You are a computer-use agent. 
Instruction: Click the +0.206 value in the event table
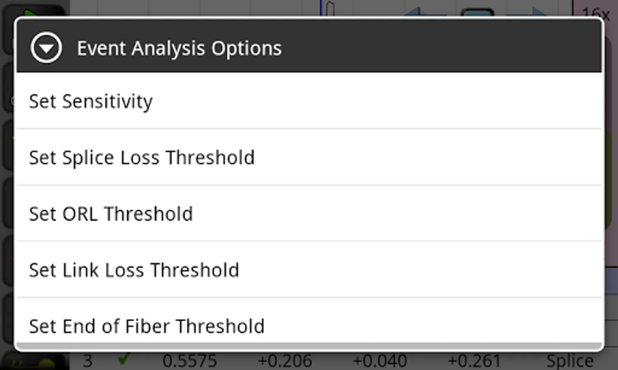pyautogui.click(x=285, y=361)
